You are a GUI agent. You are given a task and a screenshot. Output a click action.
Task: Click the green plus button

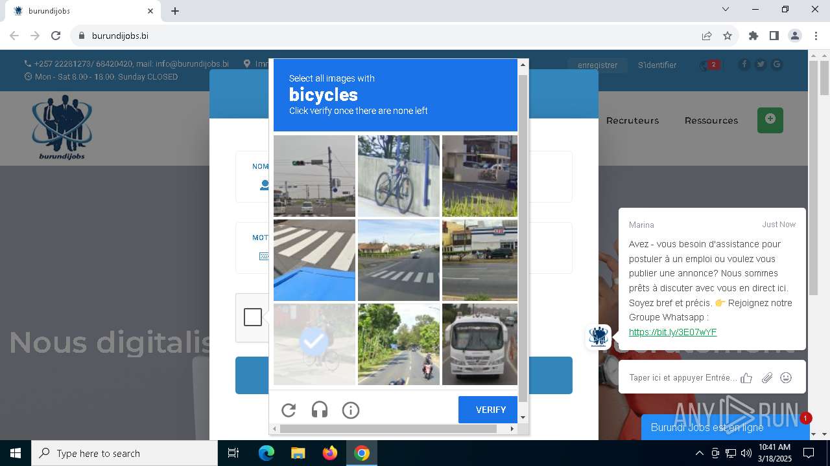770,120
